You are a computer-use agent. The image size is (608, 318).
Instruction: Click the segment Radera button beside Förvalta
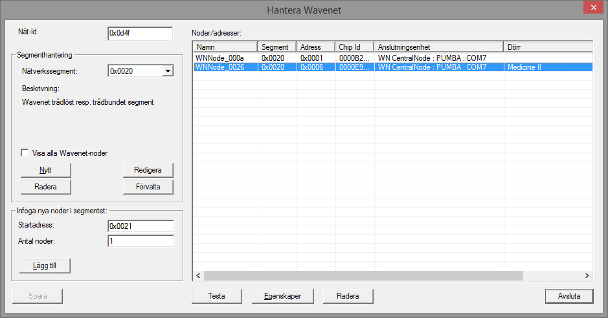point(45,187)
